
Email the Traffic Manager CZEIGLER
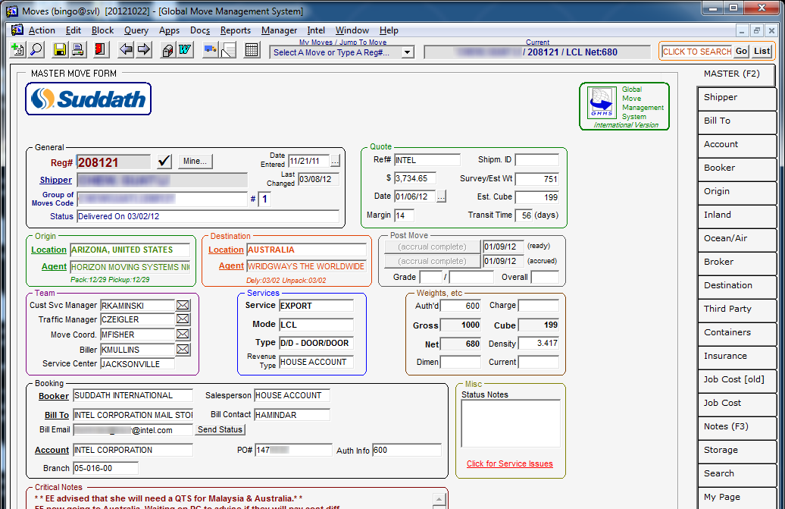(183, 319)
